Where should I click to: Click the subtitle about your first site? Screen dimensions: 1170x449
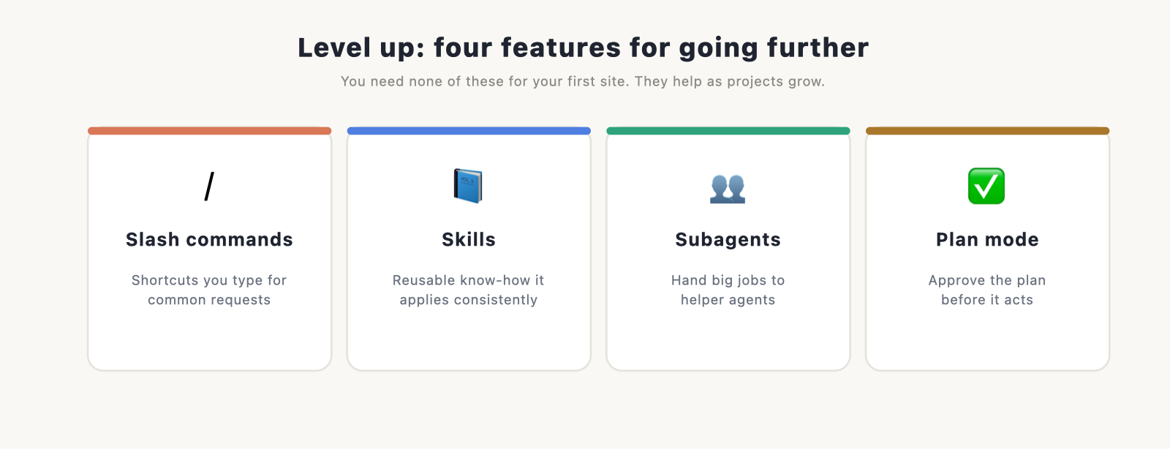tap(583, 81)
